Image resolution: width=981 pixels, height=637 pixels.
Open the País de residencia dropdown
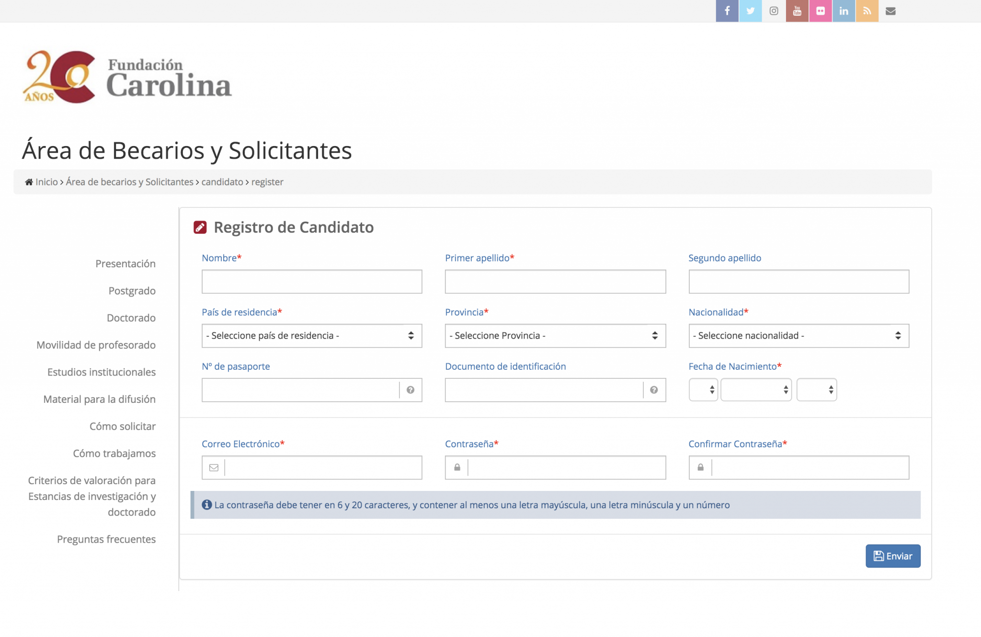click(311, 336)
